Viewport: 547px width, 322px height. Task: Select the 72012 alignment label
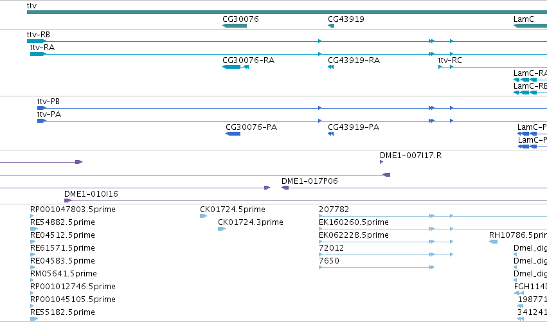click(x=332, y=248)
